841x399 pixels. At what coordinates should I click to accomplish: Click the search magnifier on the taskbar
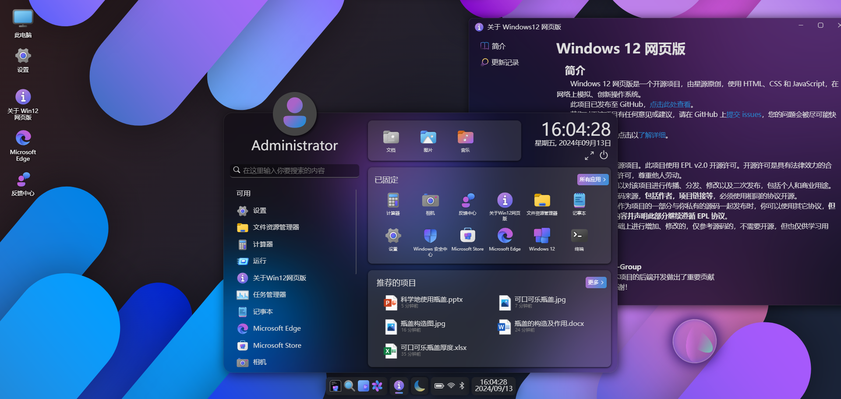coord(349,386)
